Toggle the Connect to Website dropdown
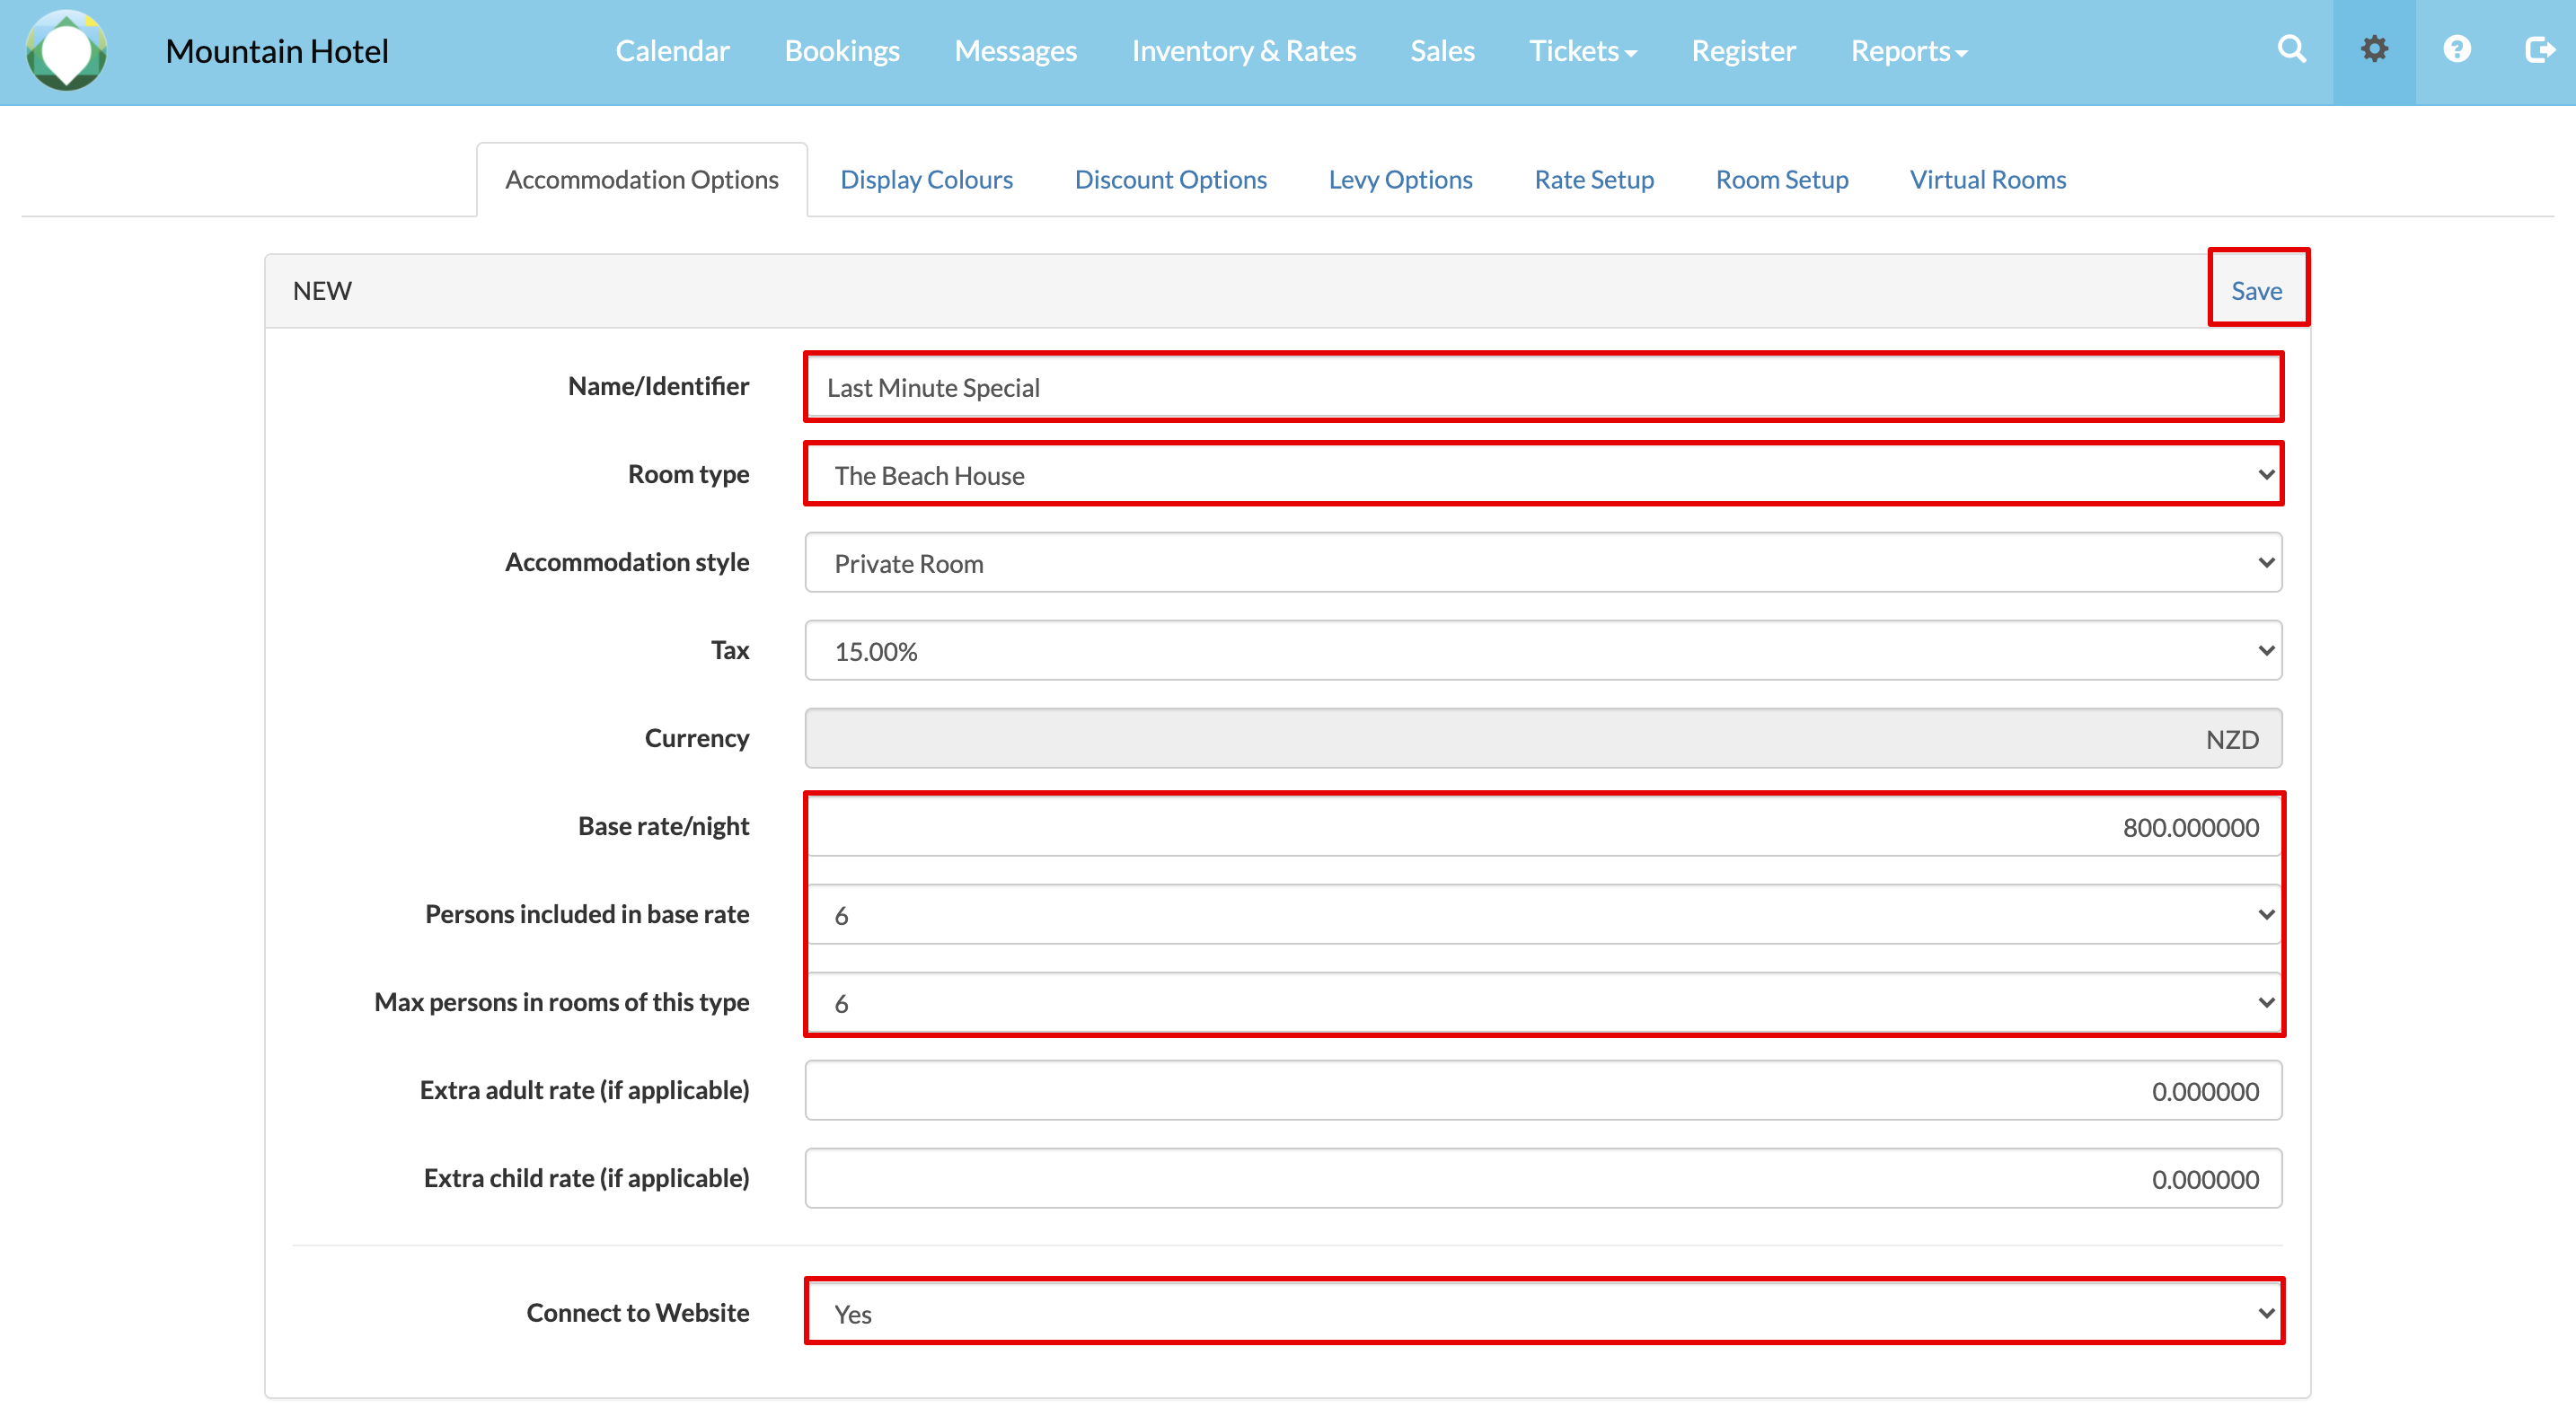Screen dimensions: 2576x1417 [1543, 1313]
